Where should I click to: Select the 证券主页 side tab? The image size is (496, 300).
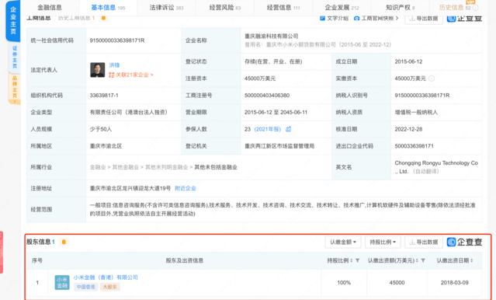click(15, 57)
